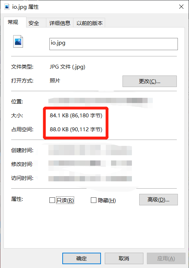Confirm with the 确定 button
Screen dimensions: 189x268
(81, 258)
